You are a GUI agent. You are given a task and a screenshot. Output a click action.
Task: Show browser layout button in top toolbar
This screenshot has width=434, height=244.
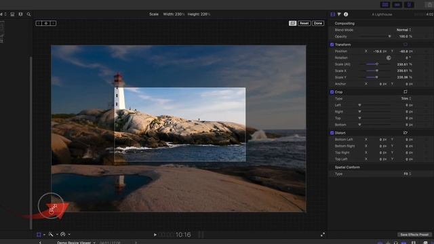coord(385,5)
